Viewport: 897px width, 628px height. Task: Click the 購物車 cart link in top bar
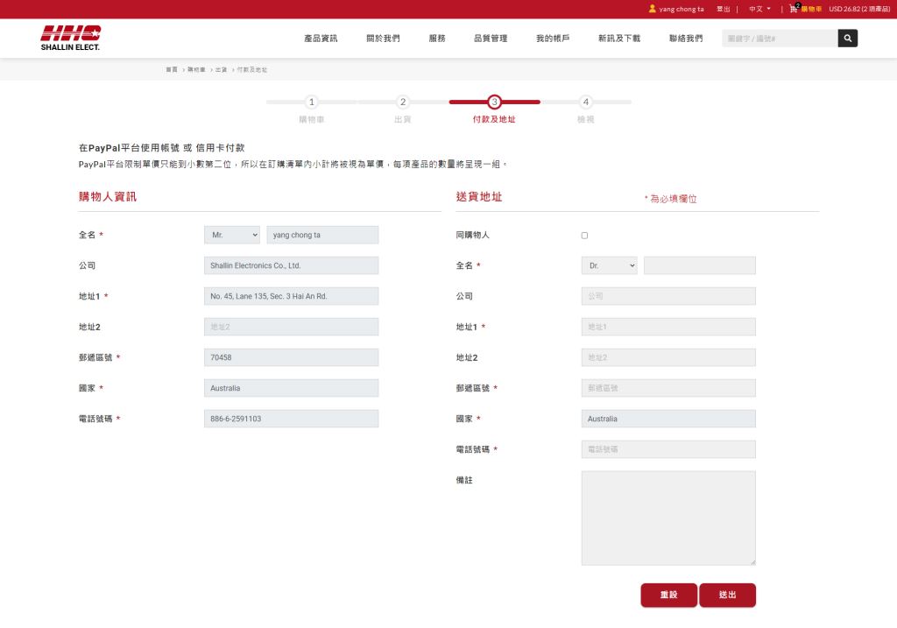[811, 9]
